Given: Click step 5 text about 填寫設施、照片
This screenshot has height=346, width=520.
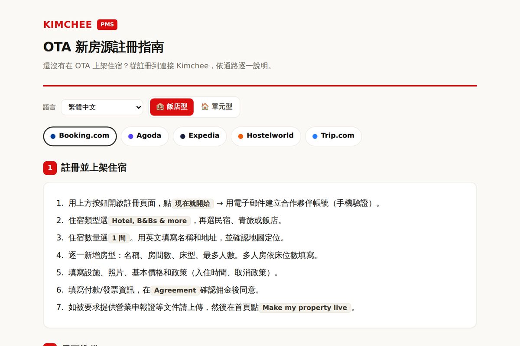Looking at the screenshot, I should coord(174,273).
